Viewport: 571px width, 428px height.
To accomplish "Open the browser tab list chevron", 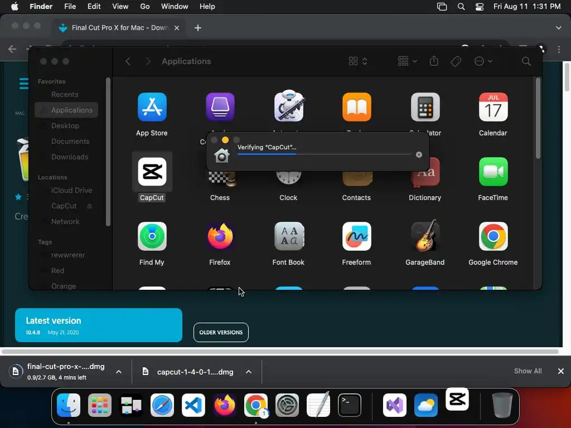I will pos(558,28).
